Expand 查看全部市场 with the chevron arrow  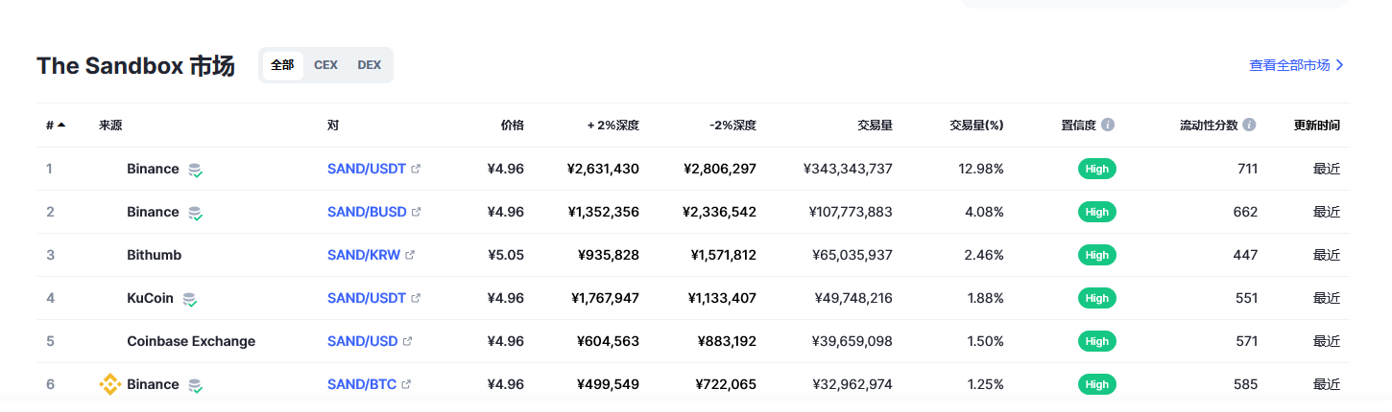[x=1340, y=65]
